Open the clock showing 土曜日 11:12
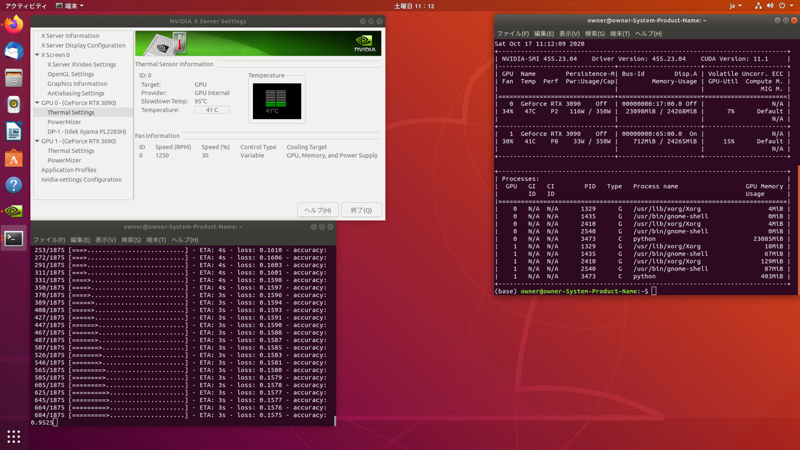800x450 pixels. 414,6
